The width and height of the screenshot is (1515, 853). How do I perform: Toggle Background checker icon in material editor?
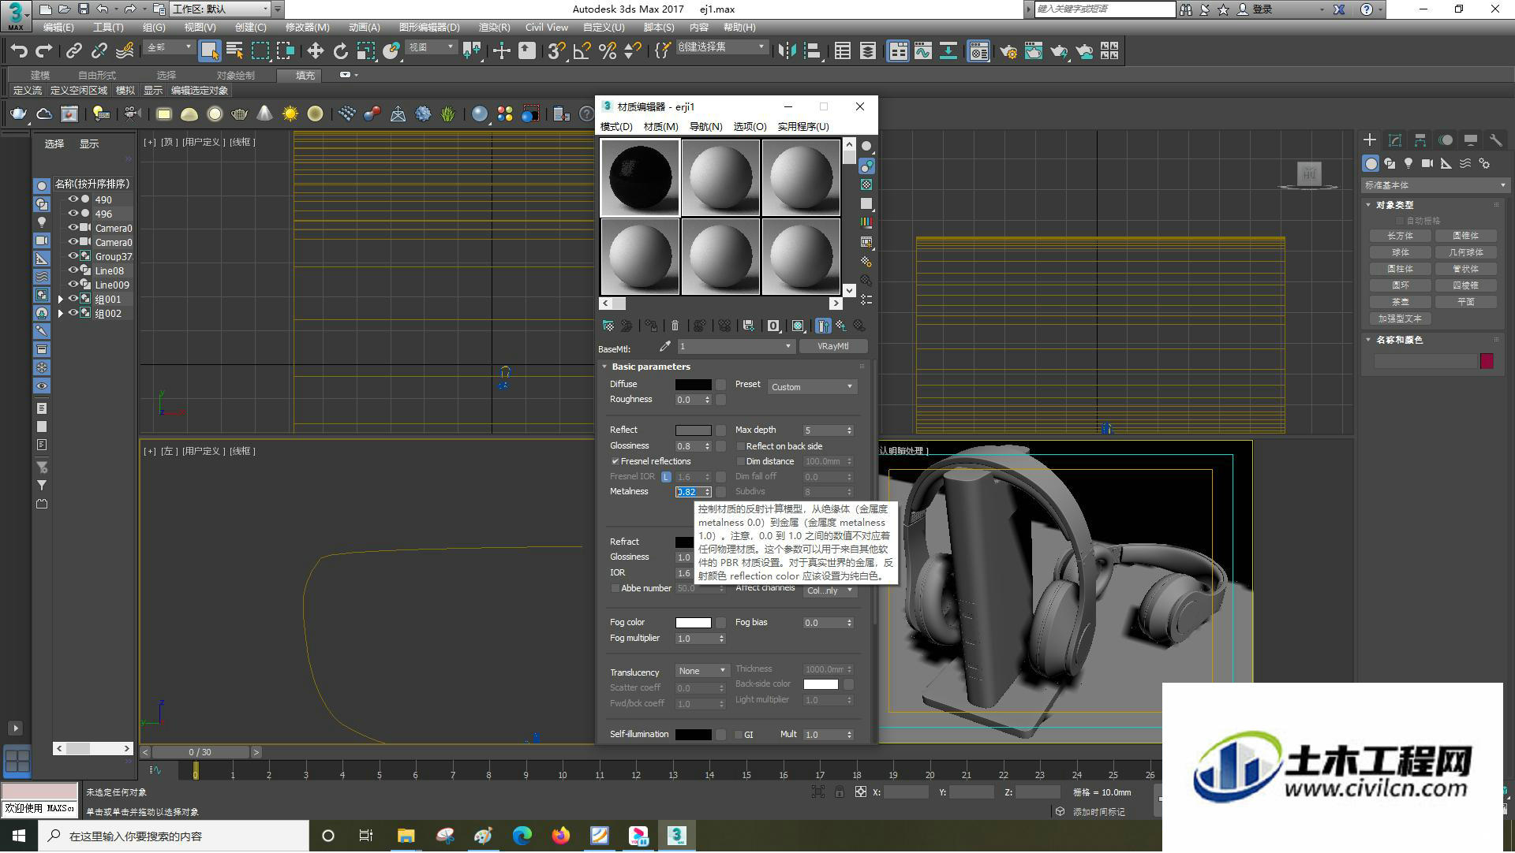[x=866, y=184]
